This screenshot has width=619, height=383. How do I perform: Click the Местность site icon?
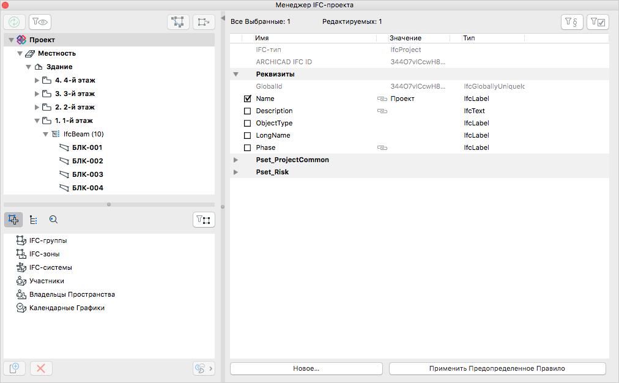point(30,53)
